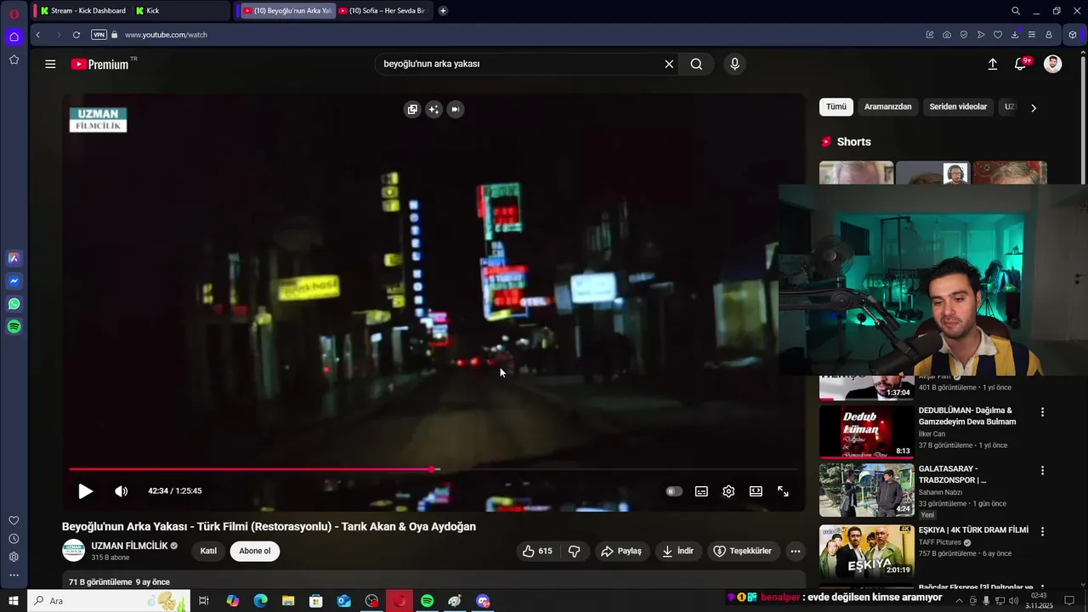
Task: Open the Opera downloads icon in toolbar
Action: [x=1015, y=35]
